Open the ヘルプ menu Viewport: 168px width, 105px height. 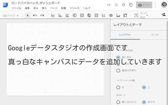(87, 8)
